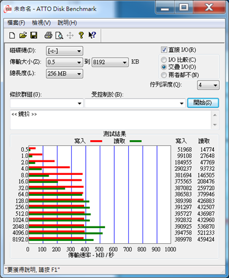Open the 條紋群組(G) dropdown
Image resolution: width=229 pixels, height=278 pixels.
coord(46,103)
